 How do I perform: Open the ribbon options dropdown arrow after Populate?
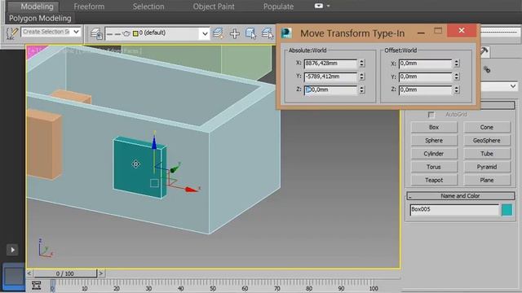coord(328,6)
